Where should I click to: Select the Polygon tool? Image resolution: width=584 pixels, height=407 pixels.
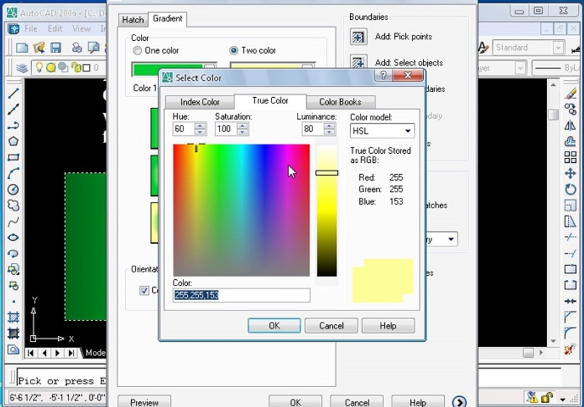[14, 141]
